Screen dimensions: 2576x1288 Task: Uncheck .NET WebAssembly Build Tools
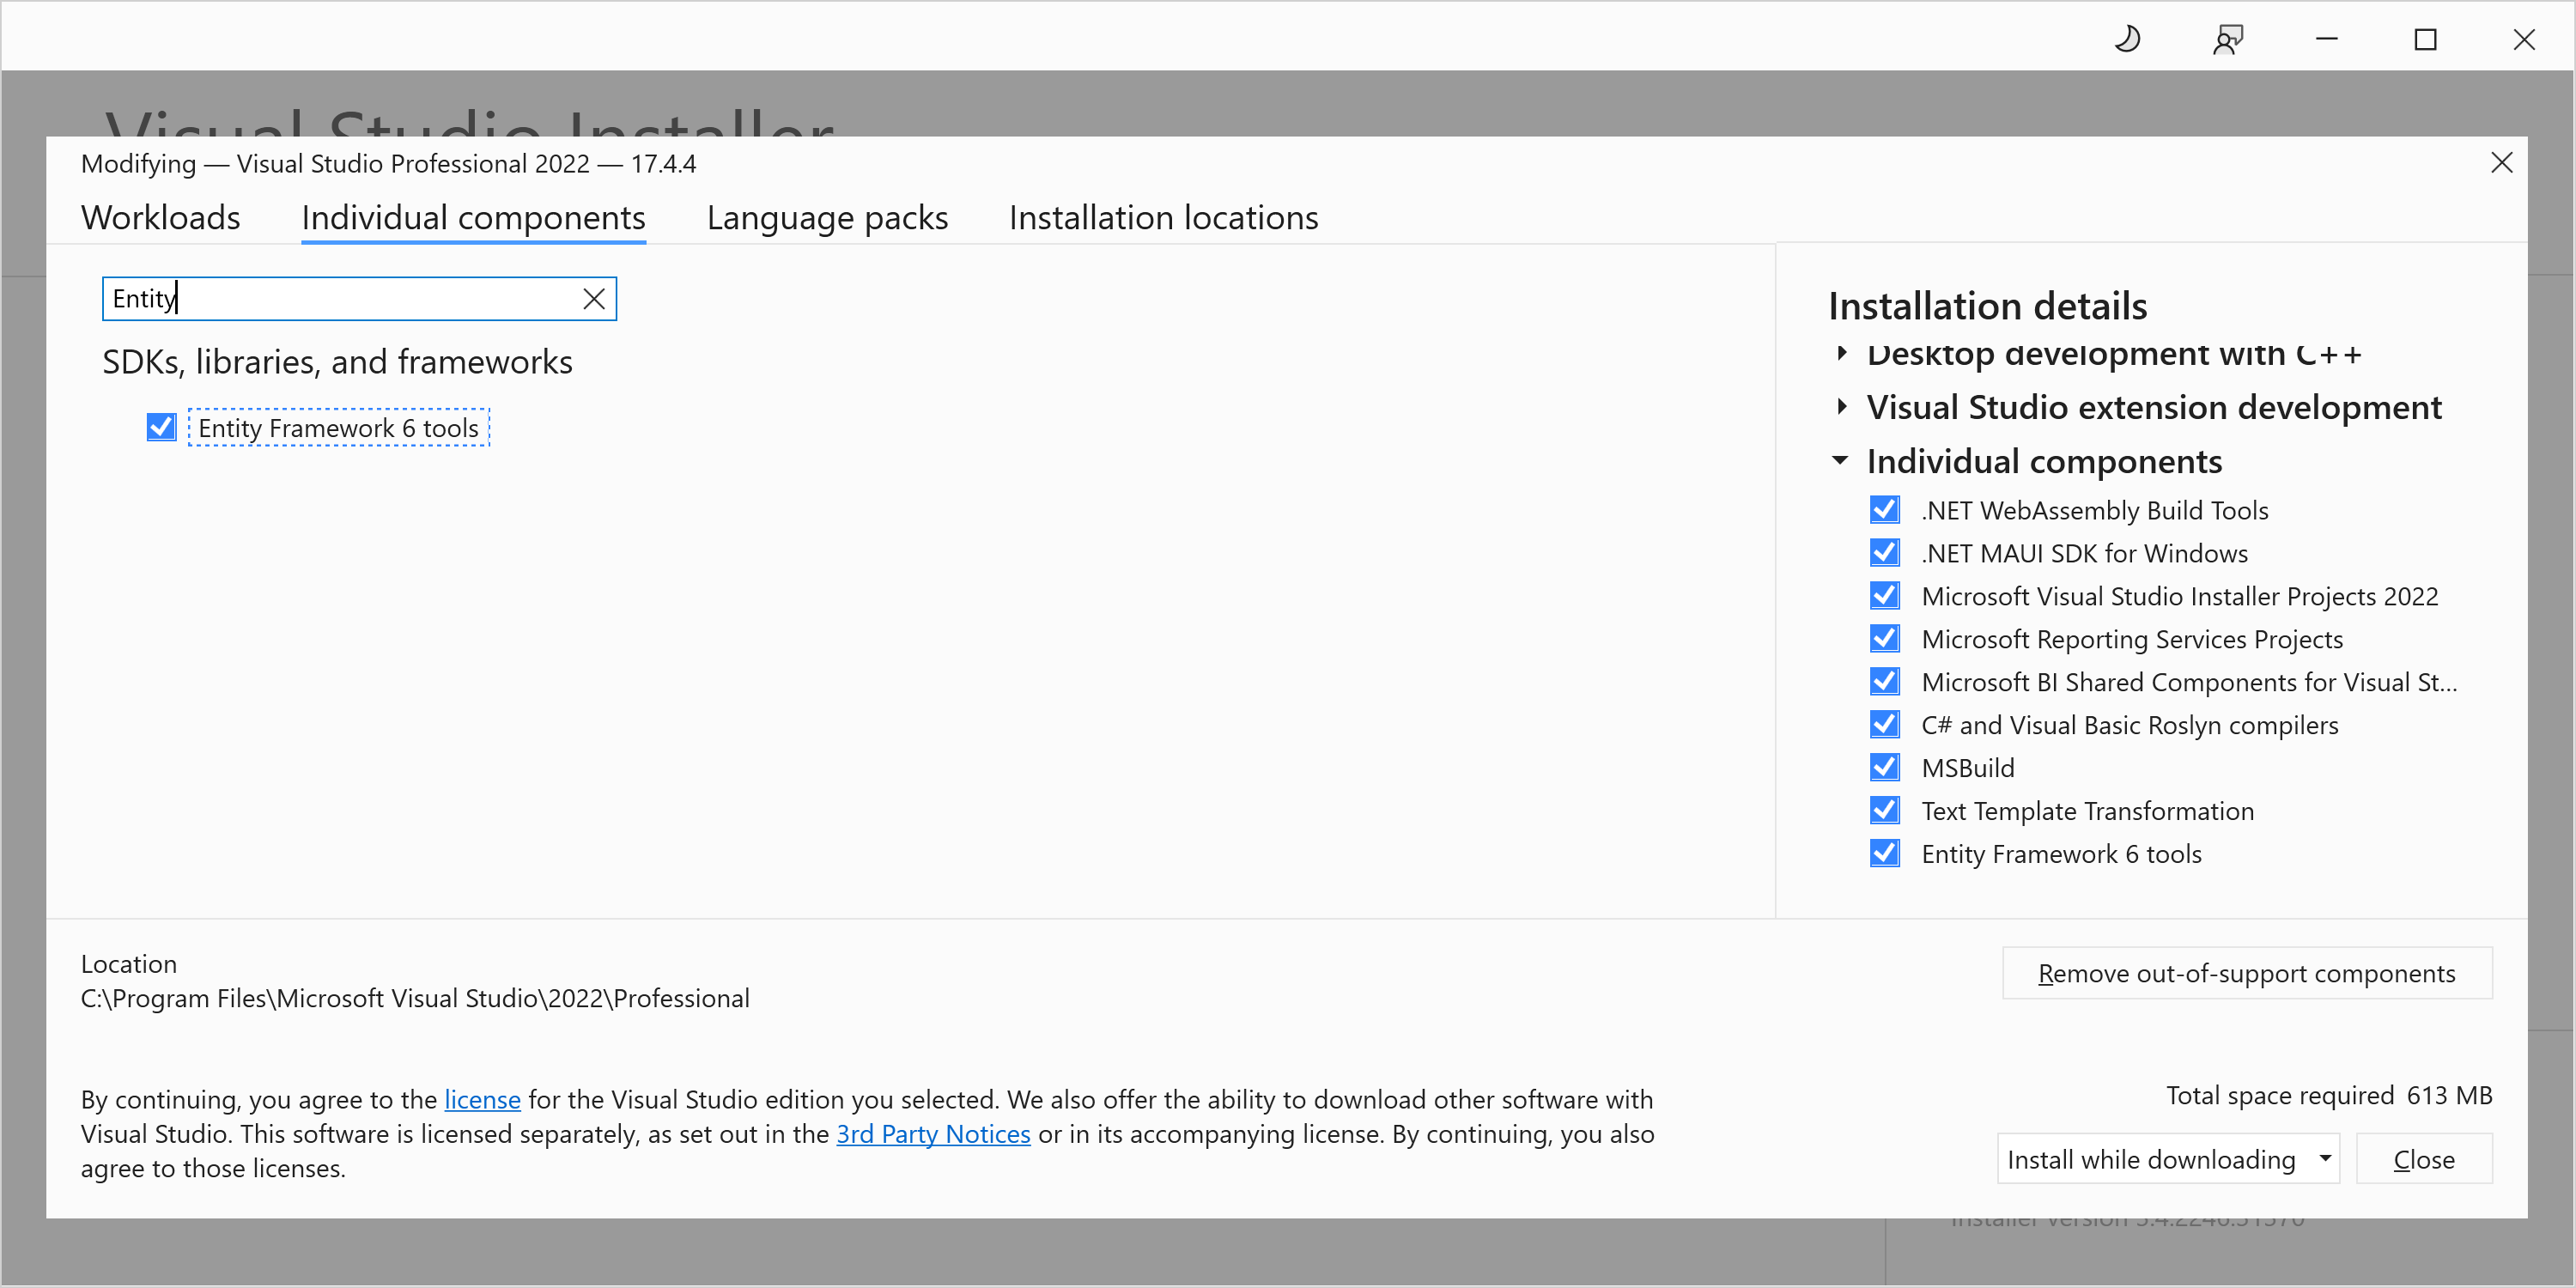pos(1885,510)
